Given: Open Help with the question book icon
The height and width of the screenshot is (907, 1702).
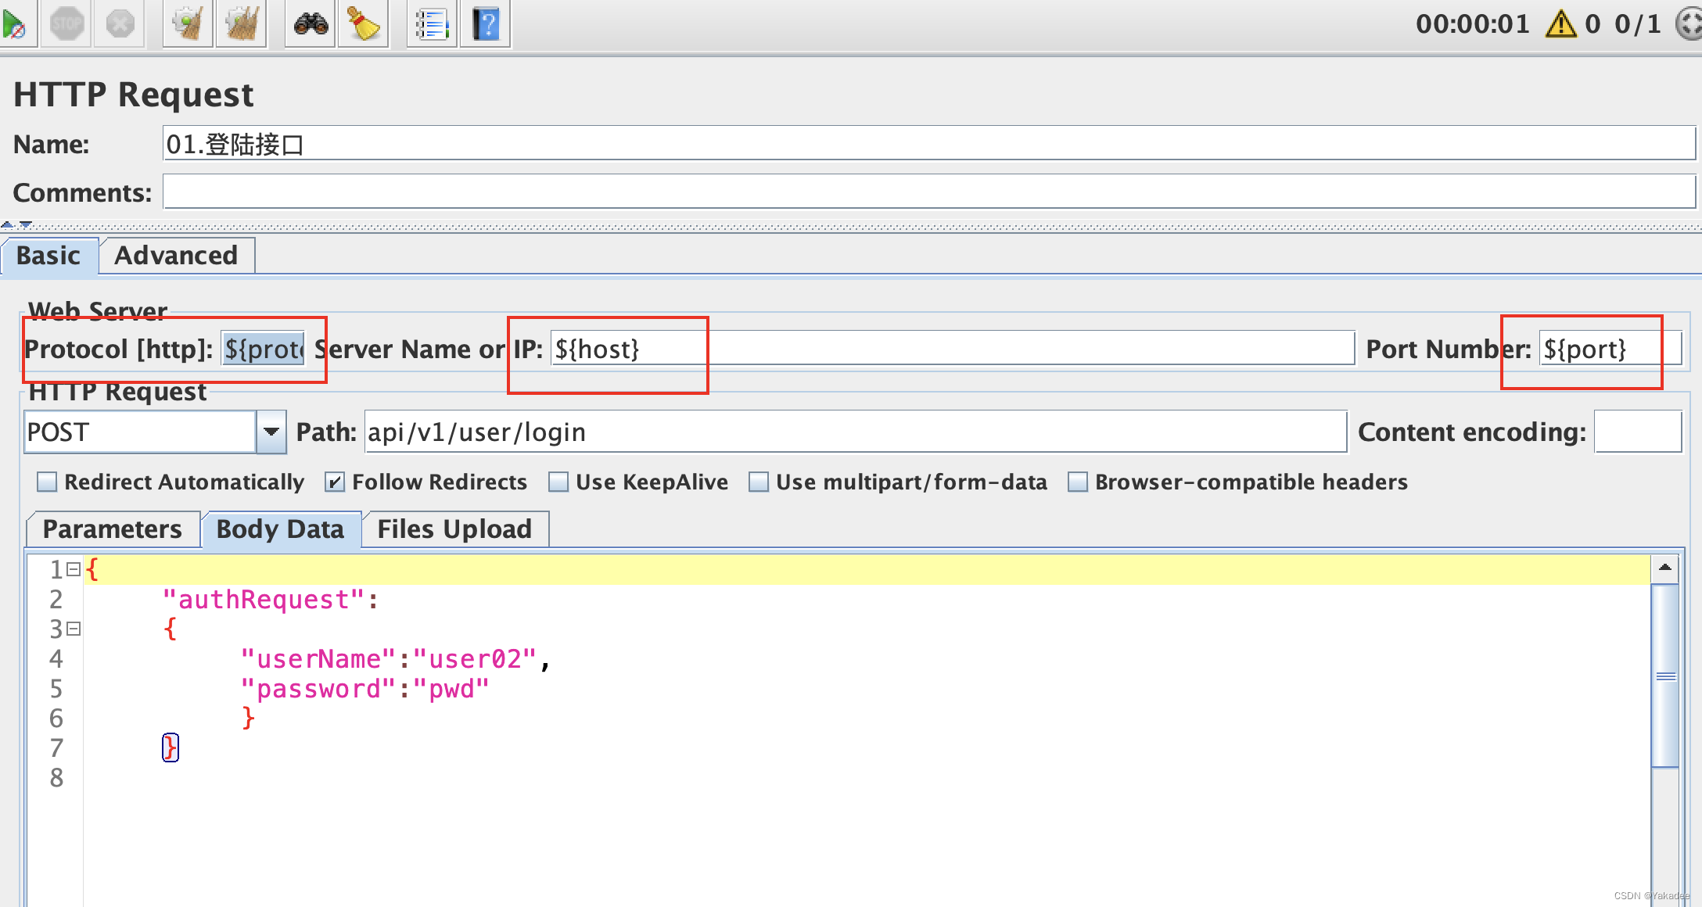Looking at the screenshot, I should click(485, 23).
